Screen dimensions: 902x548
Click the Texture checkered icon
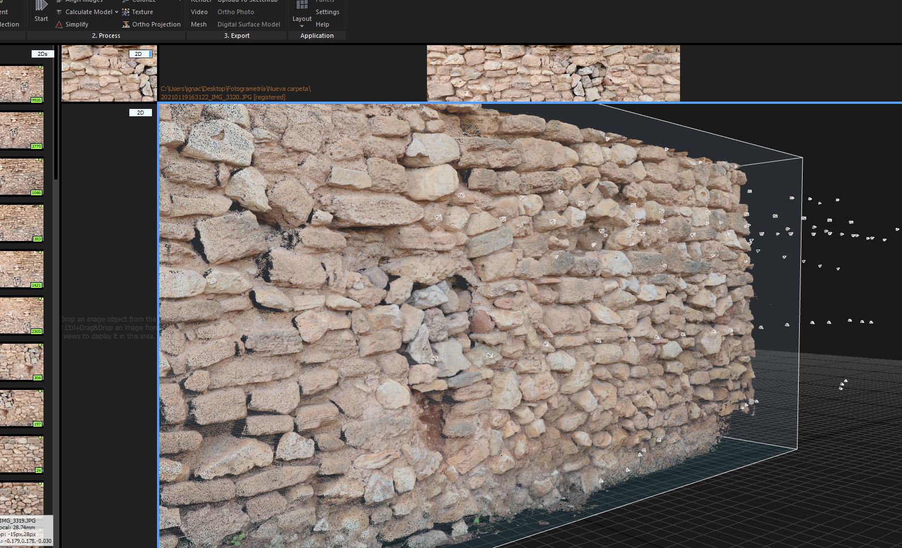click(126, 12)
